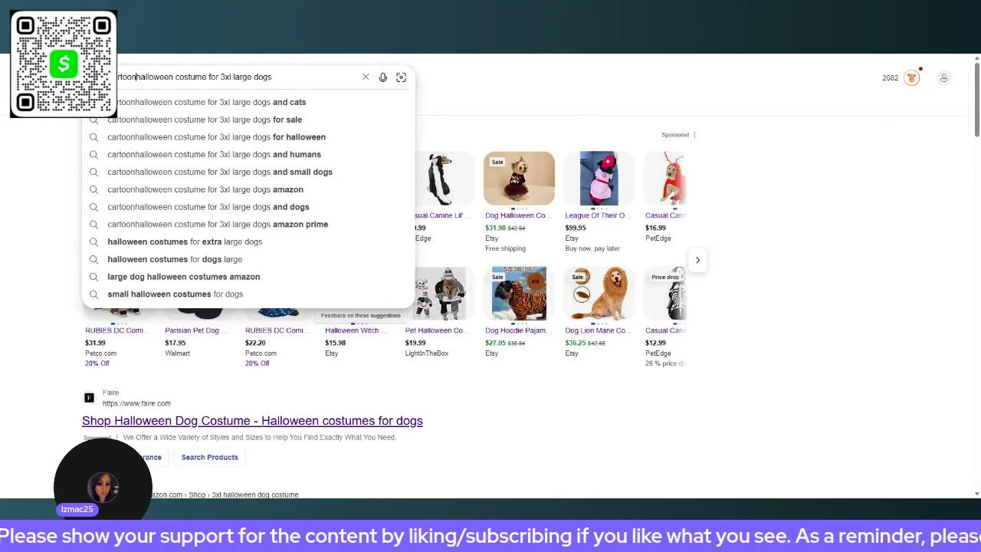Image resolution: width=981 pixels, height=552 pixels.
Task: Open the League Of Their Own costume image
Action: (x=599, y=179)
